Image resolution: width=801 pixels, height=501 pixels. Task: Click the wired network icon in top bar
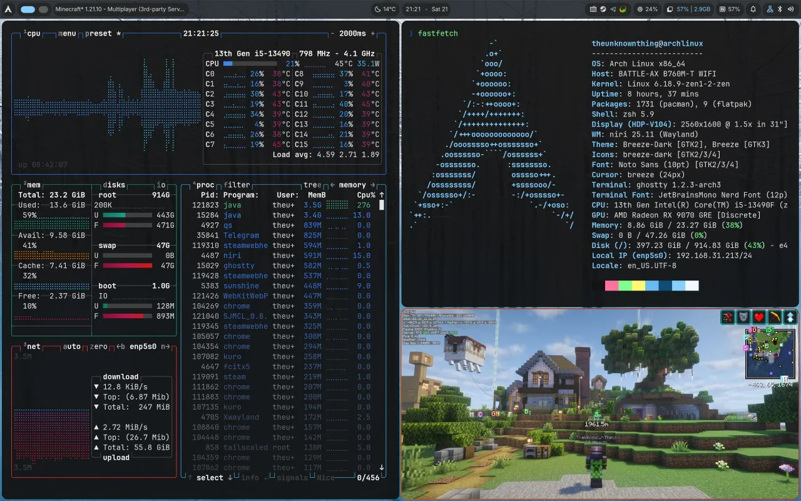pyautogui.click(x=770, y=9)
